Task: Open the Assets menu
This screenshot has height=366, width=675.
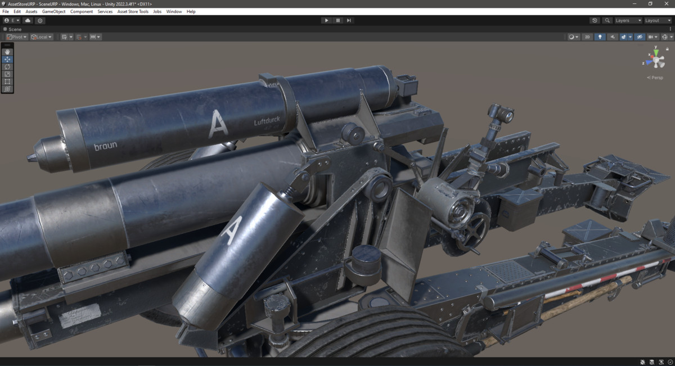Action: click(x=31, y=11)
